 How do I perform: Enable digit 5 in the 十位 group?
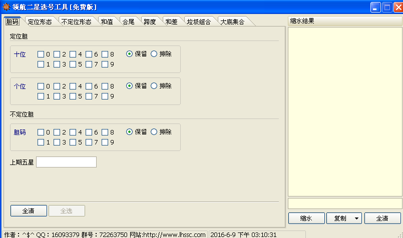[x=73, y=64]
